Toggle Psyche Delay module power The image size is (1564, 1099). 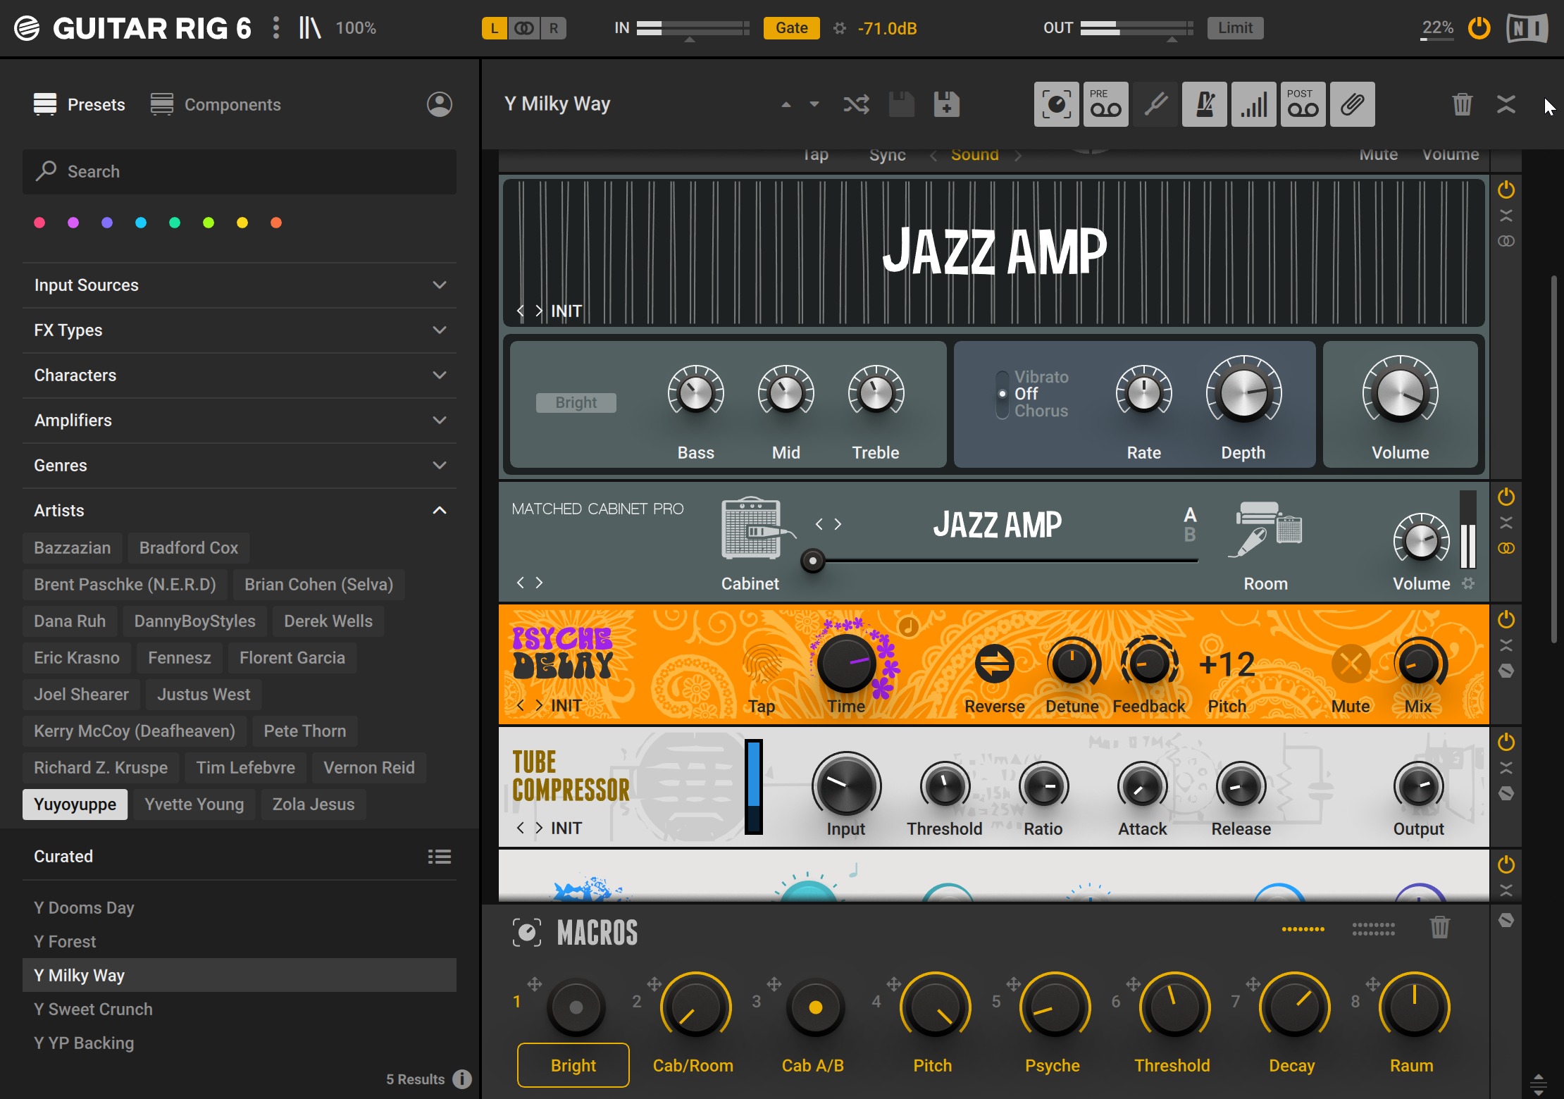(1506, 619)
